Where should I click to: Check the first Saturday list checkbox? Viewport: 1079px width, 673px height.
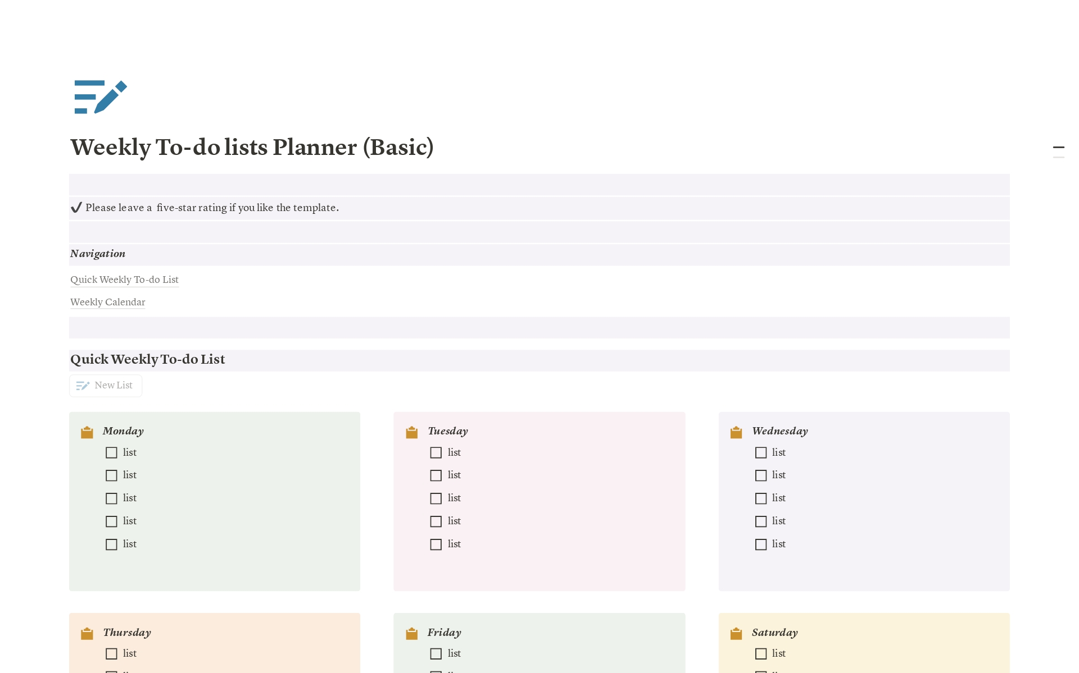click(761, 654)
